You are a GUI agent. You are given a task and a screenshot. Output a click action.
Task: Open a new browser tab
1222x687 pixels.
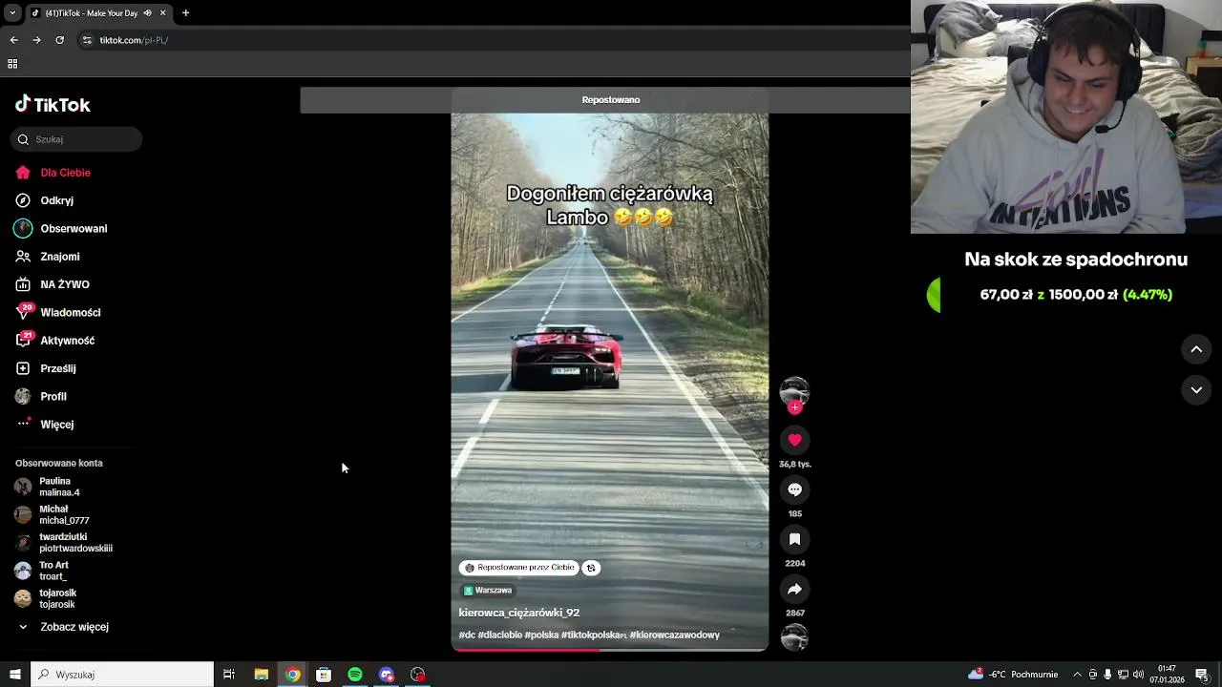185,13
